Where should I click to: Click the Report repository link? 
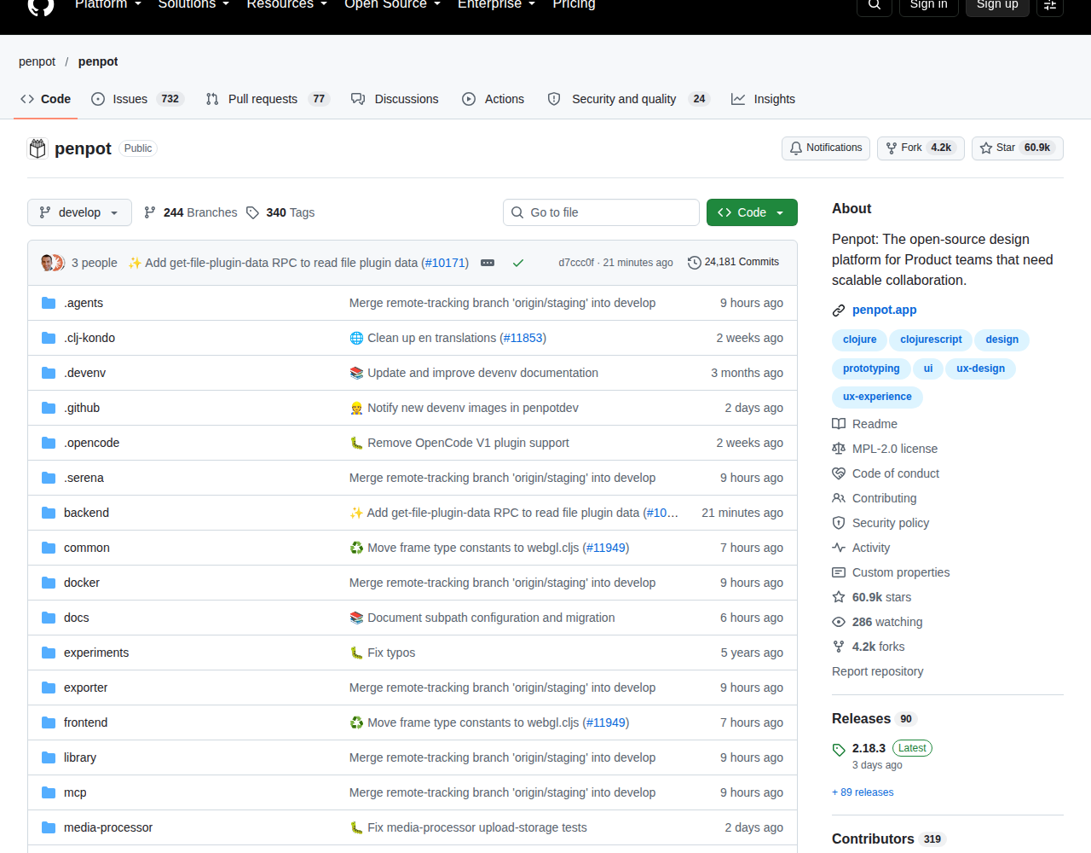877,671
